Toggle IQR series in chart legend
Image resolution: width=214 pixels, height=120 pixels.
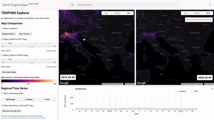point(193,91)
